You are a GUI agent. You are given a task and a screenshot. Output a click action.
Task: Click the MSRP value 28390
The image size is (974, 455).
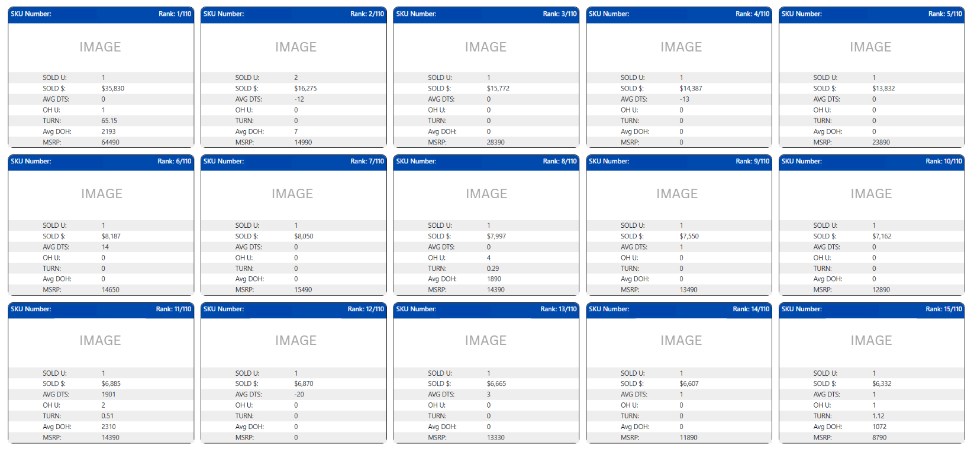(x=495, y=143)
